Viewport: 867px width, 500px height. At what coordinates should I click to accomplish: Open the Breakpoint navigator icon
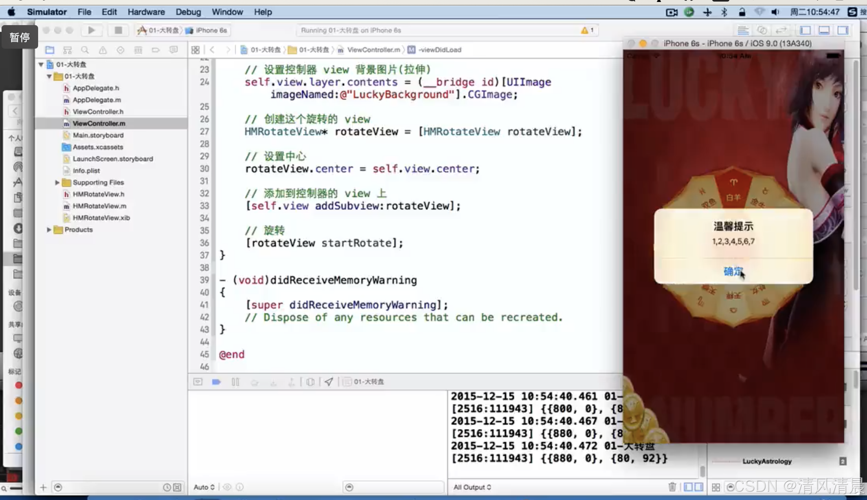[x=156, y=50]
